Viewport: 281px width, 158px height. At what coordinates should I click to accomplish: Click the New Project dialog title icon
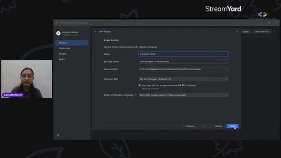coord(95,32)
